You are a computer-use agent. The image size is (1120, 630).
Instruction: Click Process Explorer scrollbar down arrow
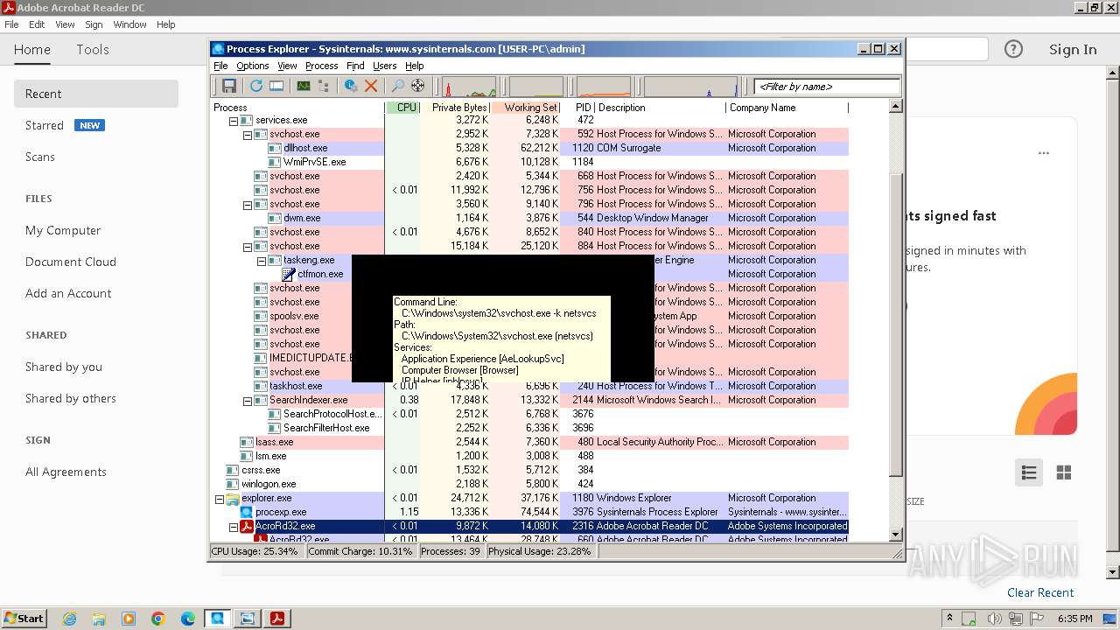[895, 535]
